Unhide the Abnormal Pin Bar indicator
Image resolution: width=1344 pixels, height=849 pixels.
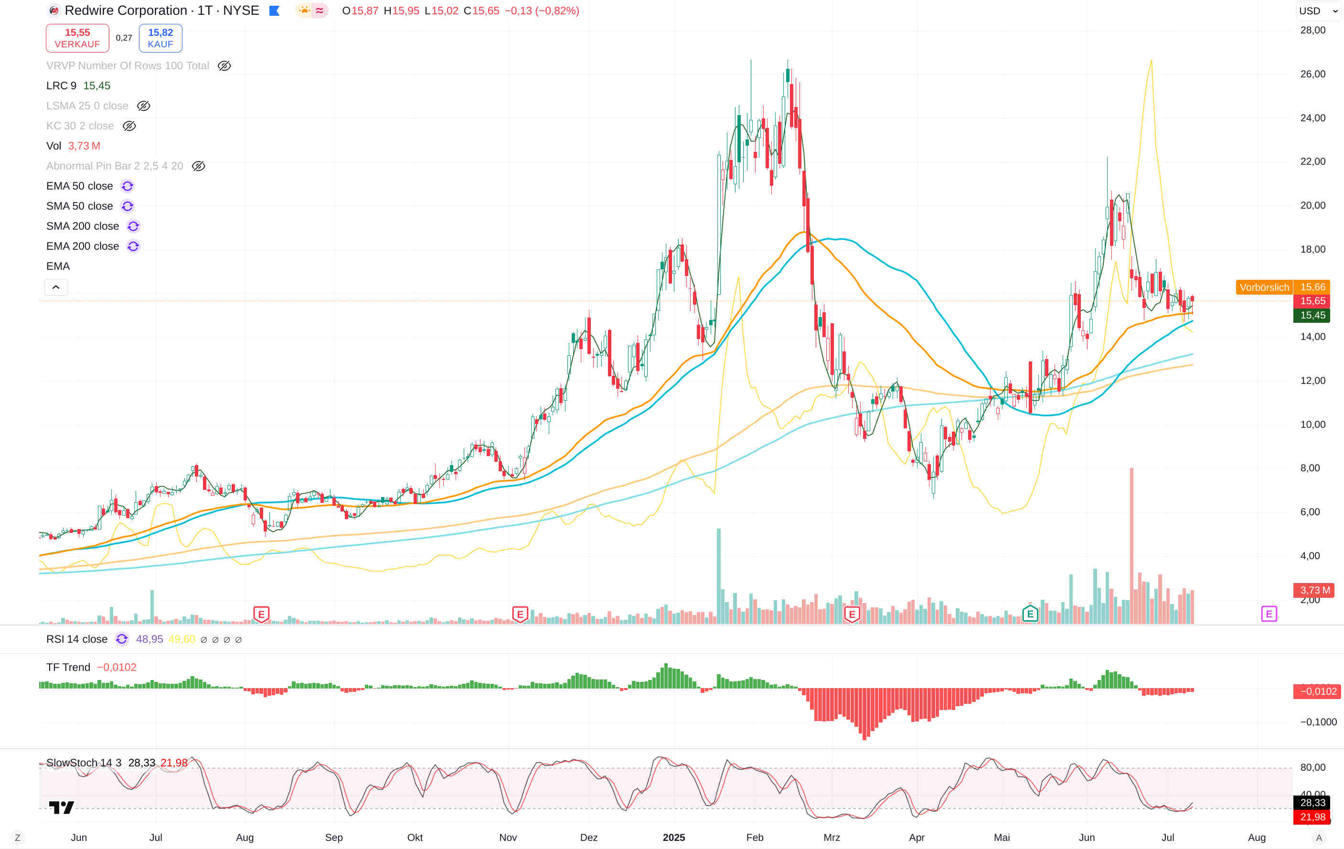point(198,166)
